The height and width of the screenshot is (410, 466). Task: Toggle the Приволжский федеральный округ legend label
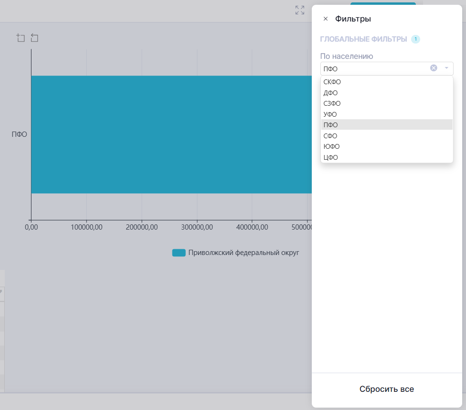[244, 253]
